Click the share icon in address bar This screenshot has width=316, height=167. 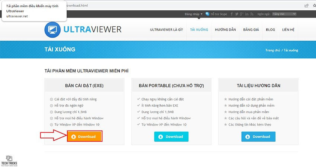click(307, 6)
